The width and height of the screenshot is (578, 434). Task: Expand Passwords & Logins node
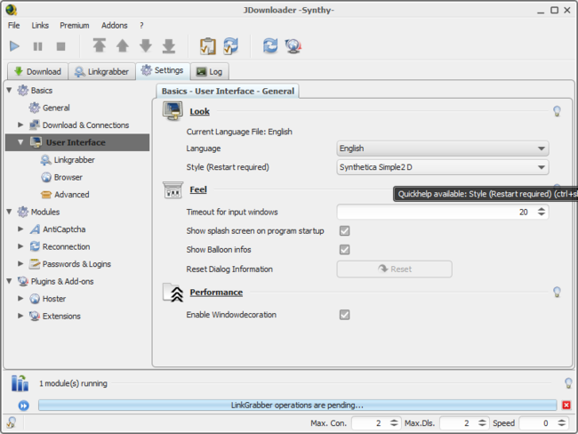point(20,263)
